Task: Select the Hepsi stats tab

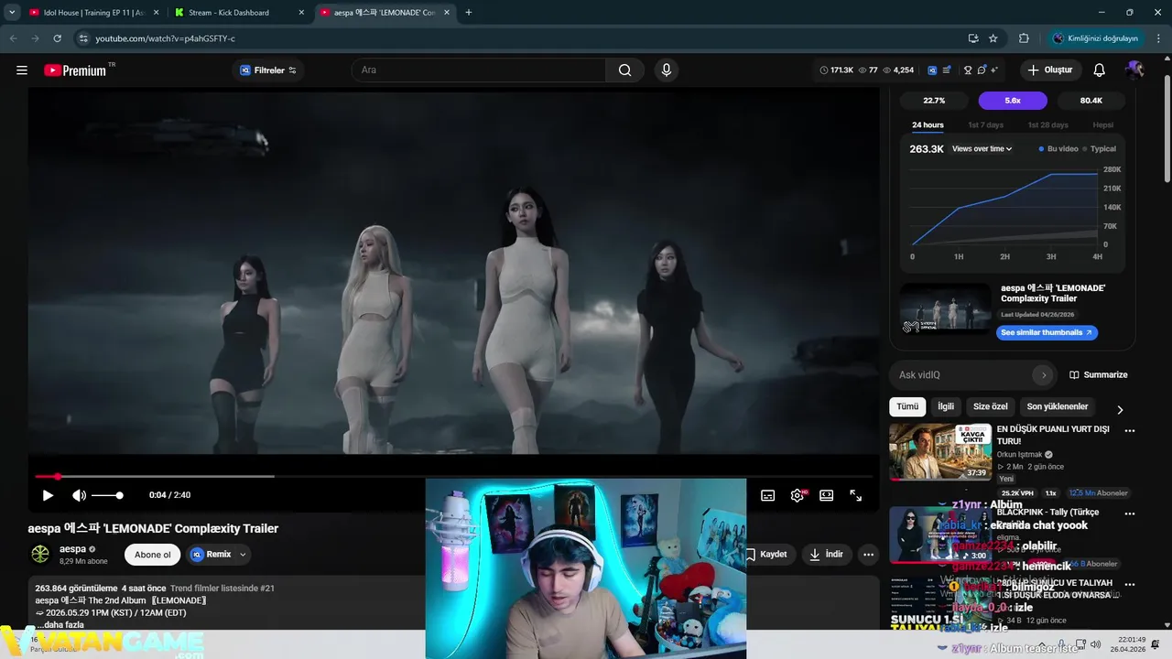Action: click(x=1103, y=125)
